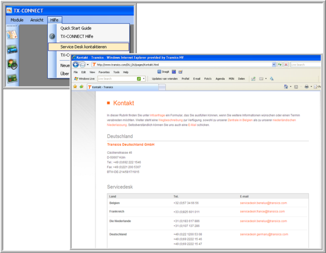Expand the address bar URL history dropdown

[x=274, y=64]
